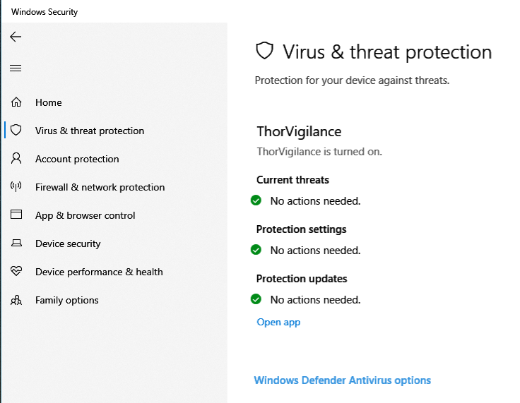Click the Device security laptop icon
The width and height of the screenshot is (520, 403).
[16, 243]
